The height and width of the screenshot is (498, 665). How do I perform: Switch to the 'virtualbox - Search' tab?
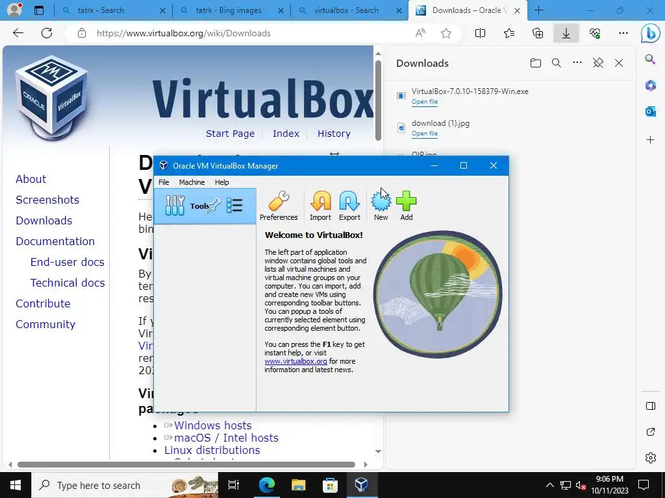point(349,10)
